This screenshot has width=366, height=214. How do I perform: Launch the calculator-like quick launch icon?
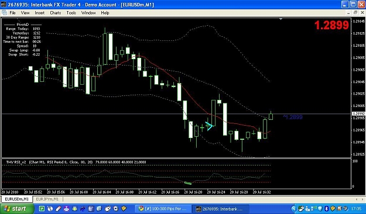click(91, 208)
